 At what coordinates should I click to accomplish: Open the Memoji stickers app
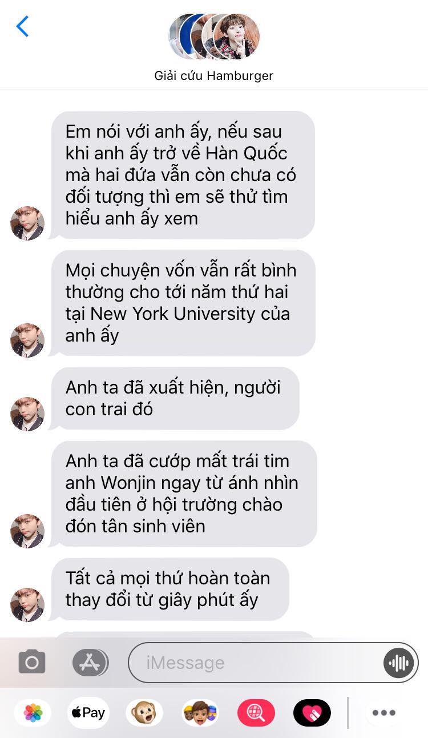(x=200, y=712)
